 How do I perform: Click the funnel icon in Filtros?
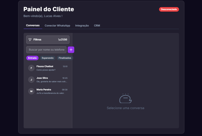pyautogui.click(x=30, y=39)
